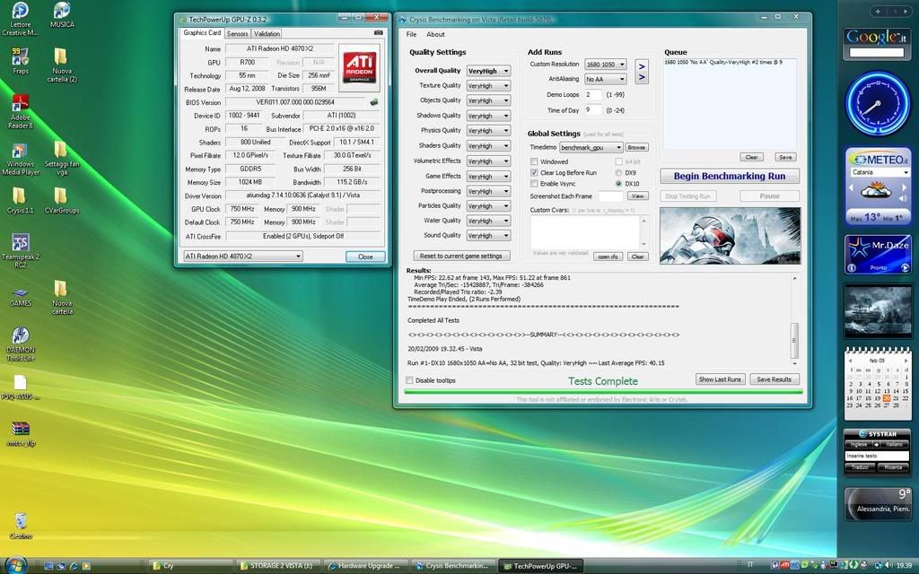Click the ATI Radeon logo in GPU-Z
The width and height of the screenshot is (919, 574).
pyautogui.click(x=359, y=67)
